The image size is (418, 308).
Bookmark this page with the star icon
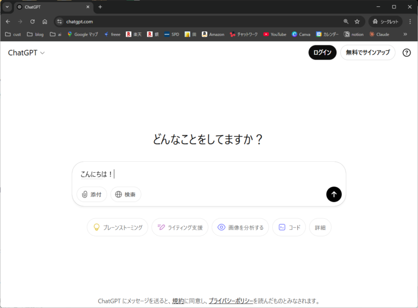point(357,21)
